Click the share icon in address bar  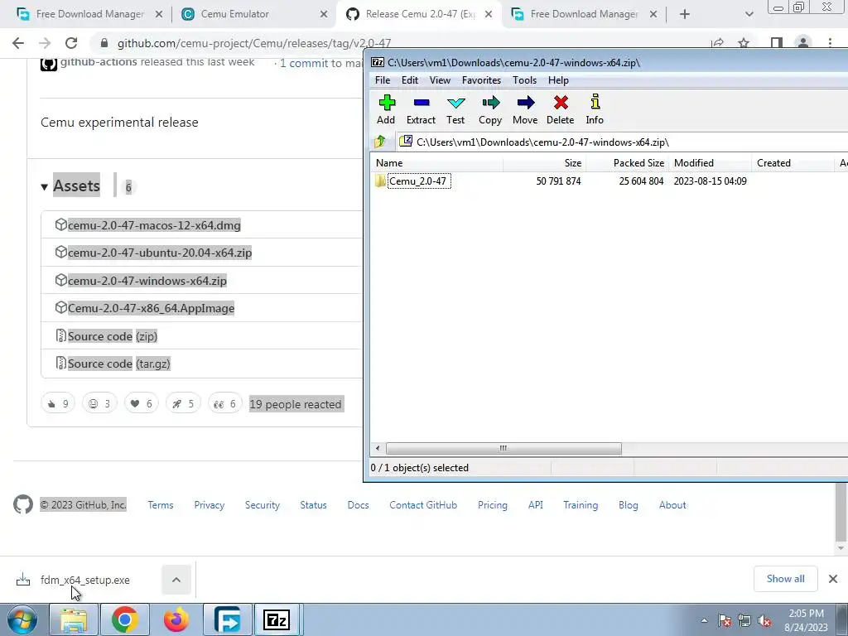[718, 43]
